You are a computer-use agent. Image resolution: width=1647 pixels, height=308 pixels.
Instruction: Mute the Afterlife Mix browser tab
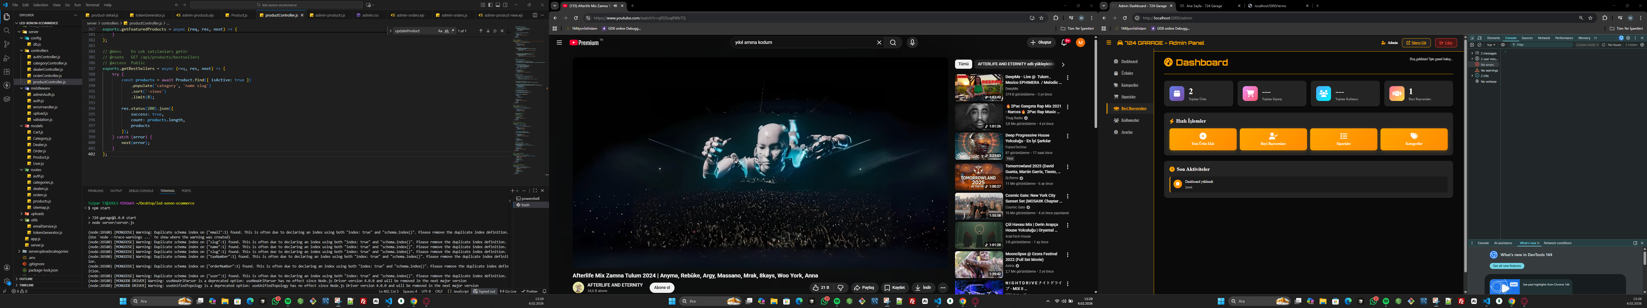pos(615,6)
